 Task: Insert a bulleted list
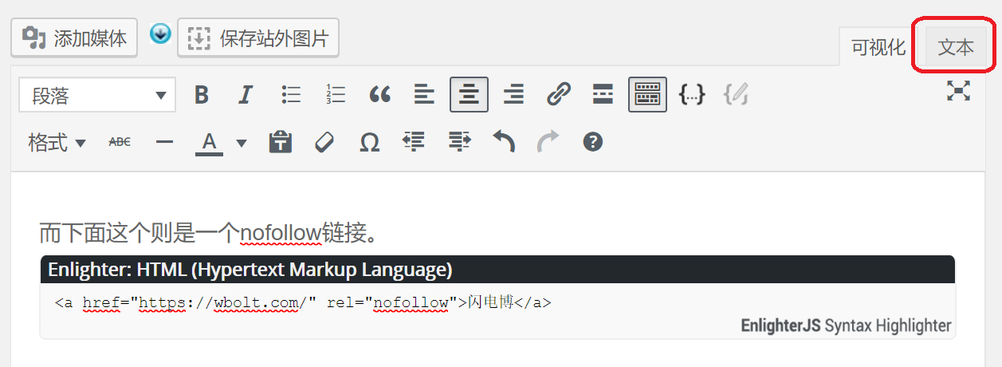(291, 95)
